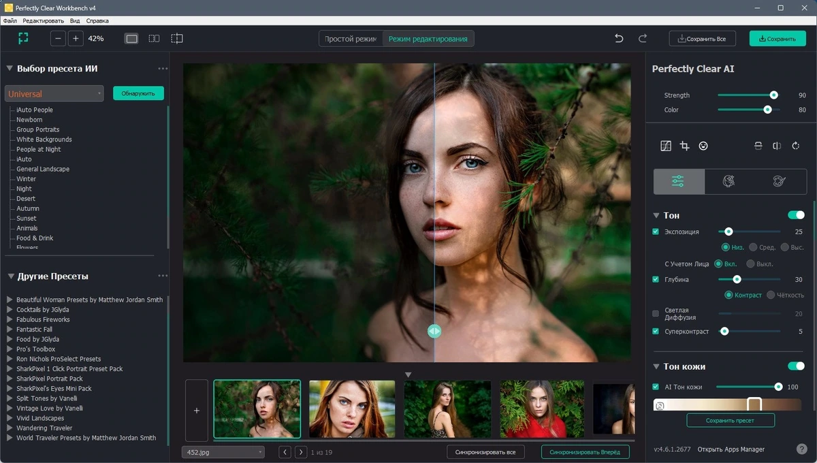Add image with the plus tile

click(197, 411)
